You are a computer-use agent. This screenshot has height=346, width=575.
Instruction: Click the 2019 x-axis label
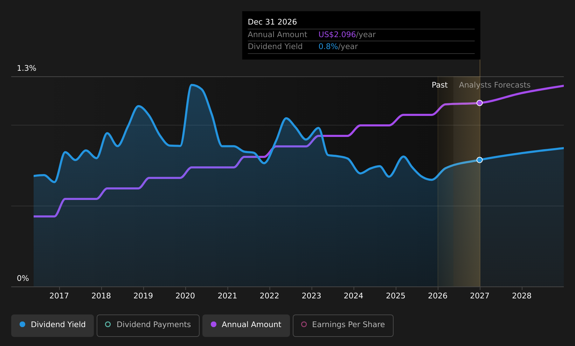click(143, 296)
